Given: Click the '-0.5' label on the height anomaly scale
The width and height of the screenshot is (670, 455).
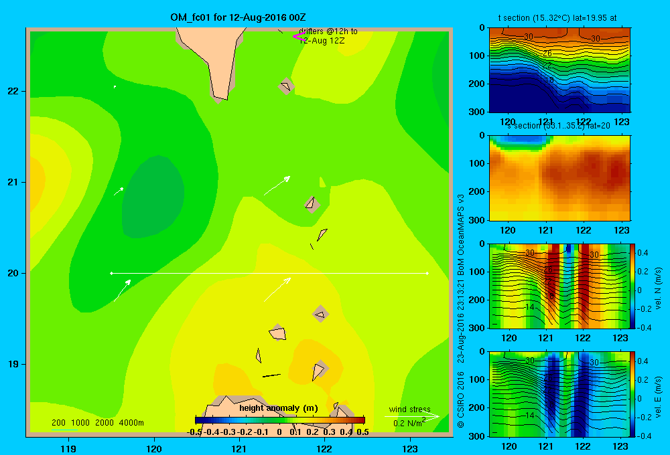Looking at the screenshot, I should (194, 432).
